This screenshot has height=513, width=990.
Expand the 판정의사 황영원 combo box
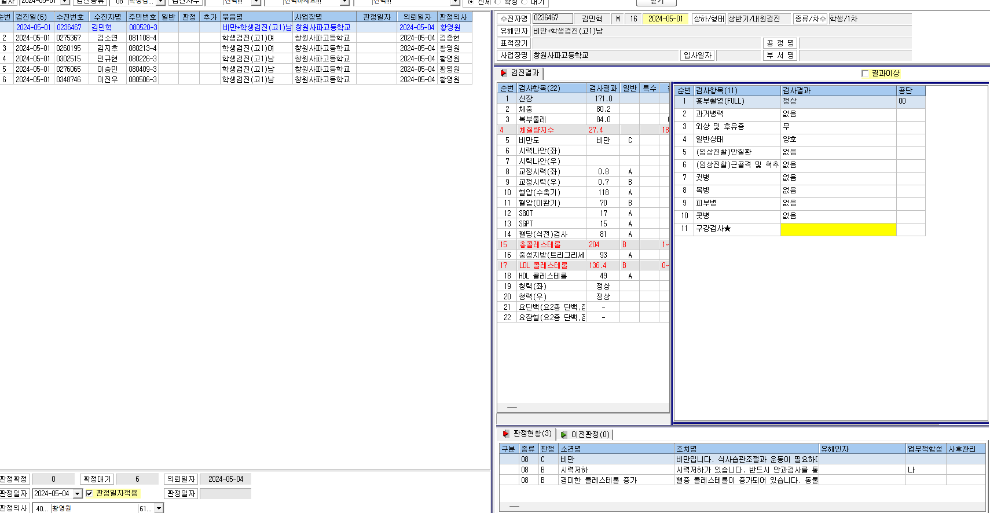[x=159, y=508]
